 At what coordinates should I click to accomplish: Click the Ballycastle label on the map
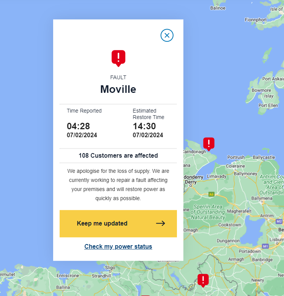click(x=263, y=157)
